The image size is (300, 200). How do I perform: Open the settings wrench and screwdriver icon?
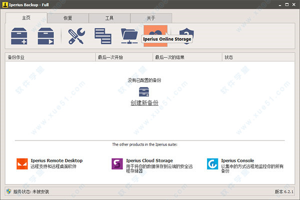76,36
